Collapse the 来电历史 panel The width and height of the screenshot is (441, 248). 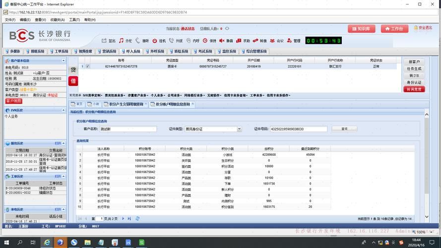[x=63, y=209]
